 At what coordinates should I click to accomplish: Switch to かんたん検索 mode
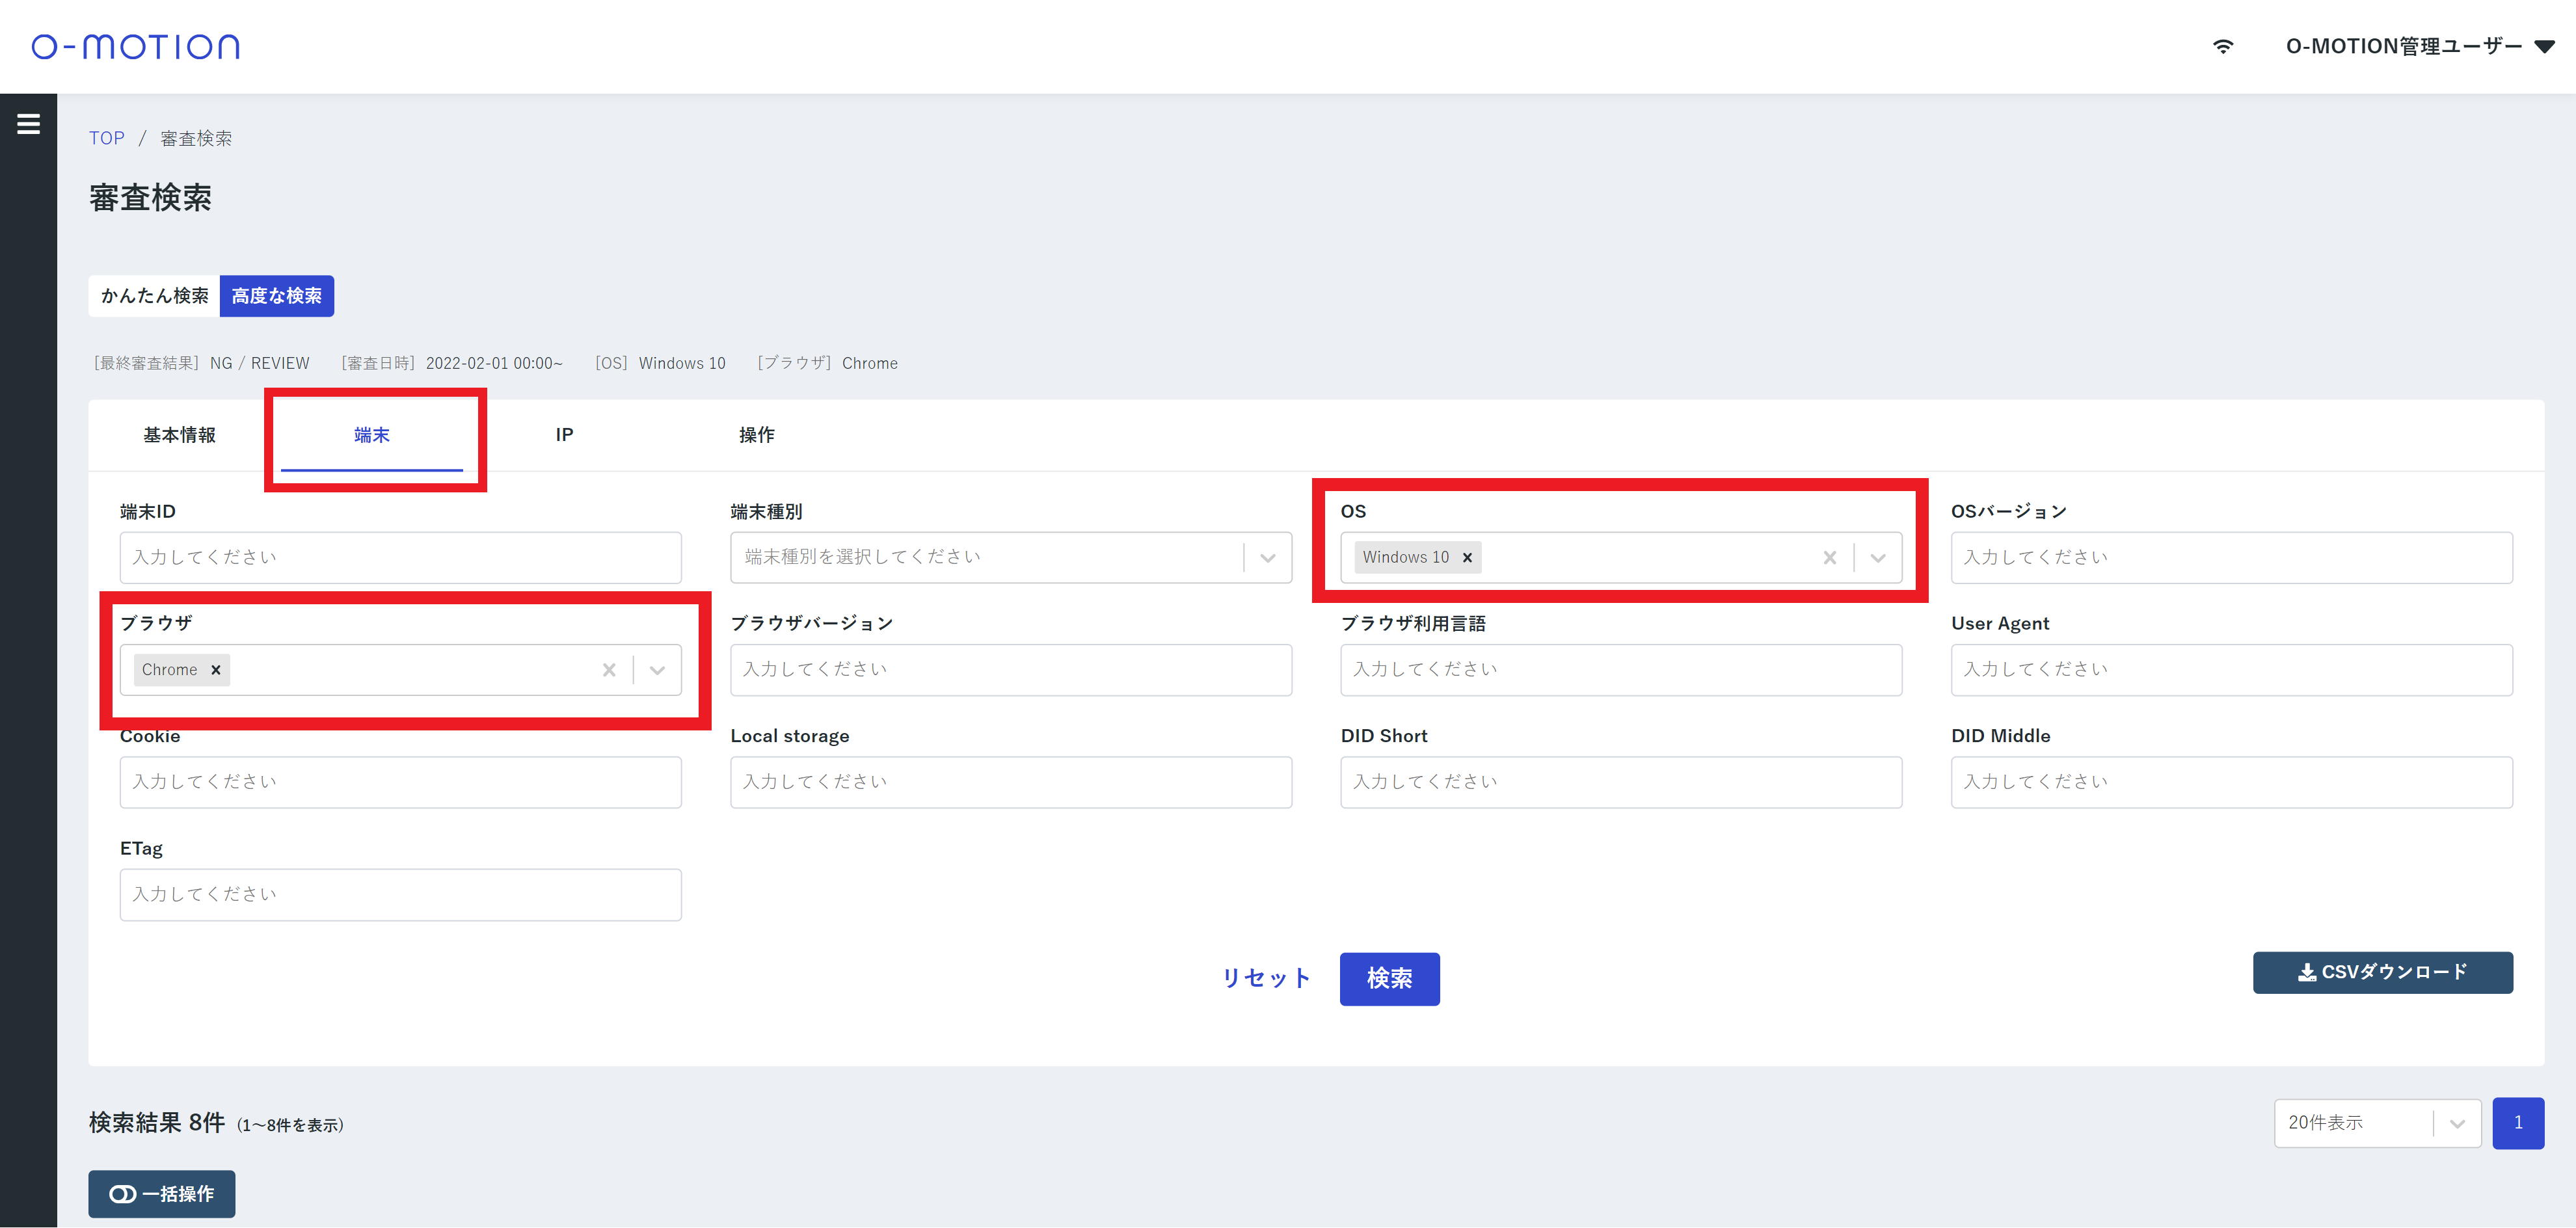click(154, 296)
